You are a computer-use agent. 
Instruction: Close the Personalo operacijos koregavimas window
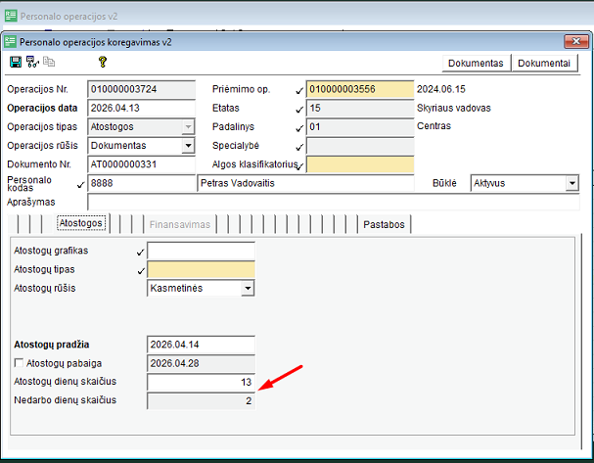click(x=571, y=41)
